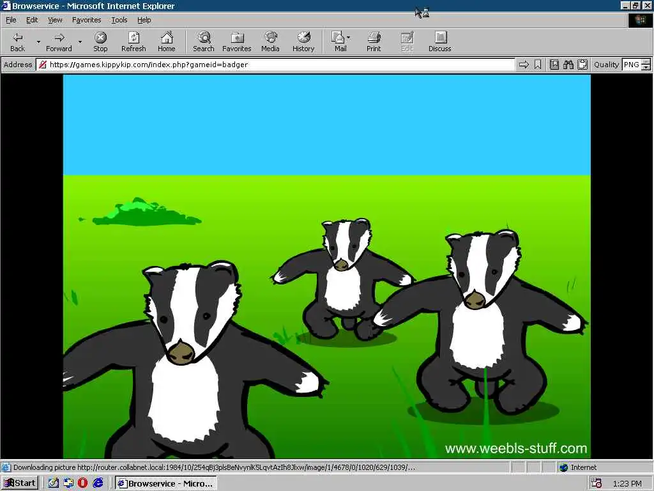Click the Show Desktop quick launch icon

click(x=68, y=483)
